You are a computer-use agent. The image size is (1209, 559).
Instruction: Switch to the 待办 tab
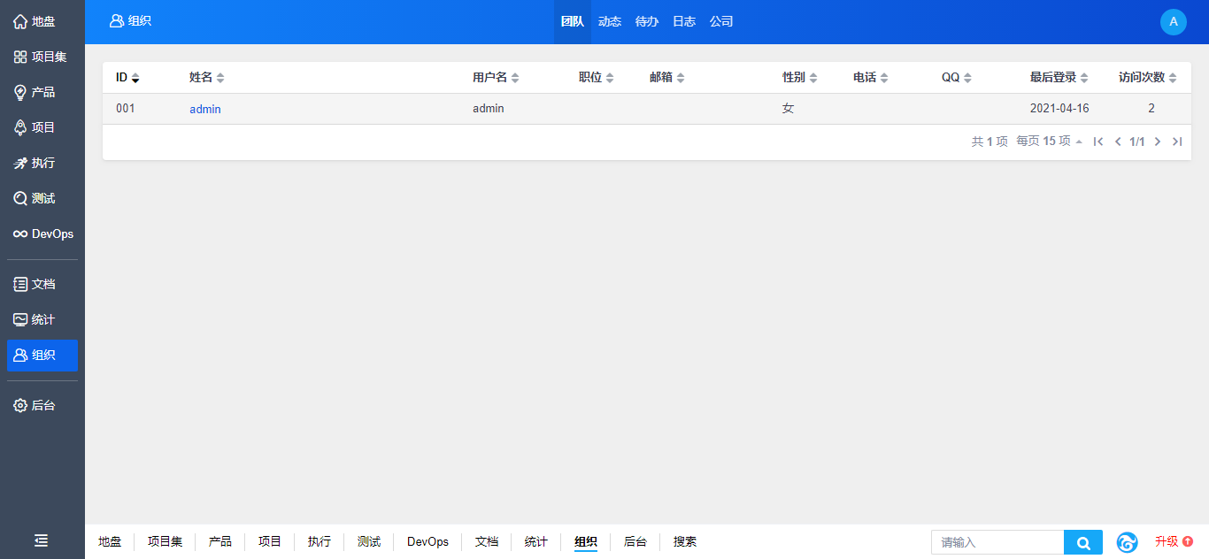(x=647, y=22)
